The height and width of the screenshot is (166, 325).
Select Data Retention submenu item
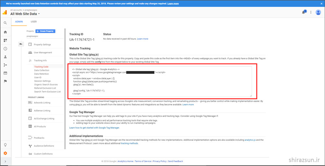pyautogui.click(x=42, y=74)
